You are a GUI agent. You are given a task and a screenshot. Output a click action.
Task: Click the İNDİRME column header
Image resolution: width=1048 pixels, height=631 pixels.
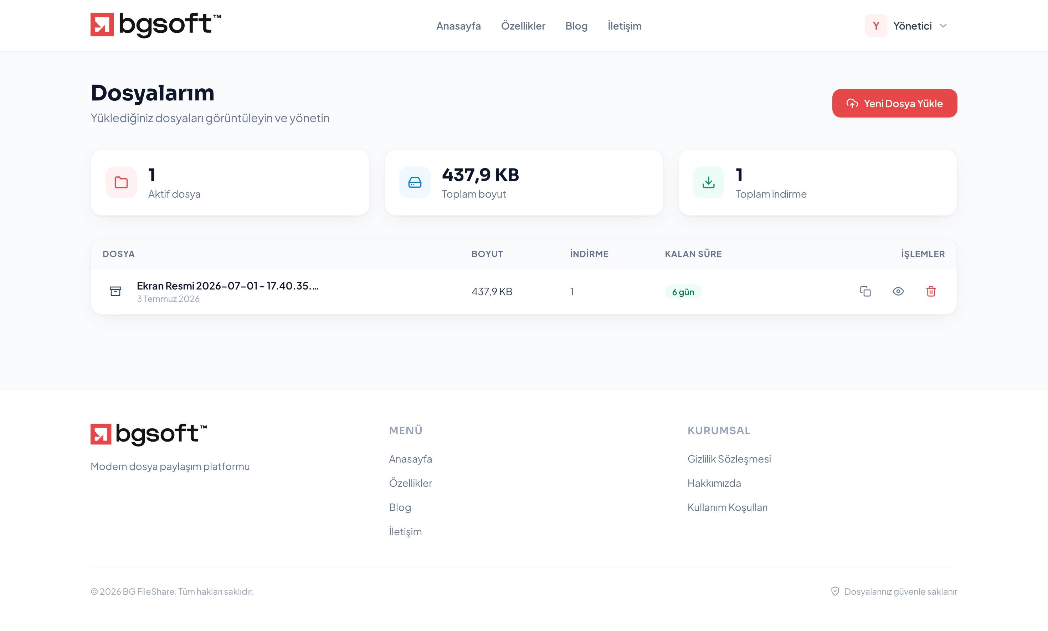pos(589,254)
